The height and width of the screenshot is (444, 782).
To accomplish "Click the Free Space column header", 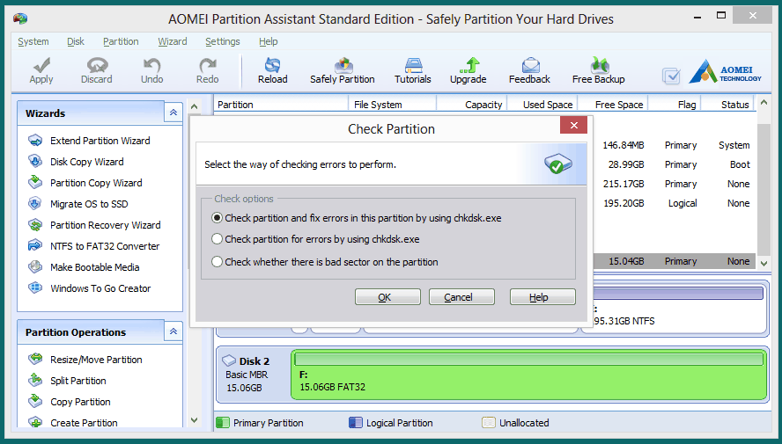I will [613, 105].
